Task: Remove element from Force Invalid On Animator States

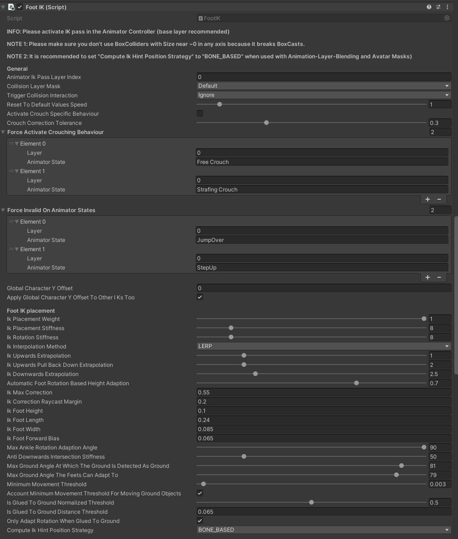Action: pos(439,277)
